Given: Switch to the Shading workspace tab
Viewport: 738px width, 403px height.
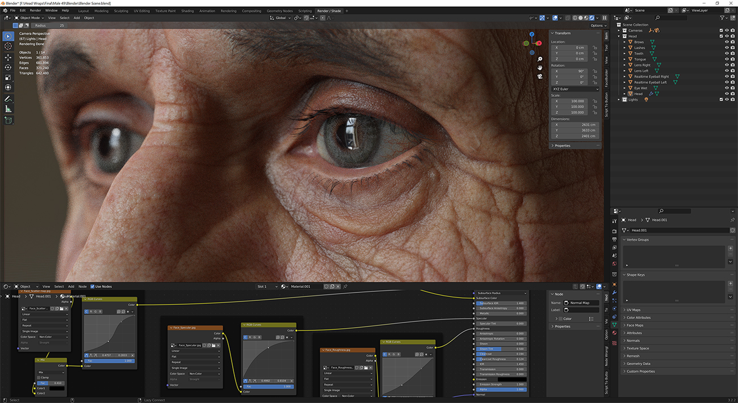Looking at the screenshot, I should (187, 10).
